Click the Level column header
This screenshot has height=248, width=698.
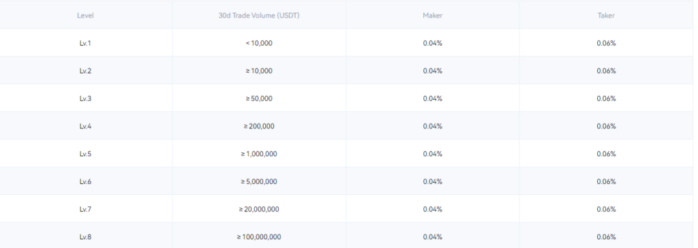[85, 16]
